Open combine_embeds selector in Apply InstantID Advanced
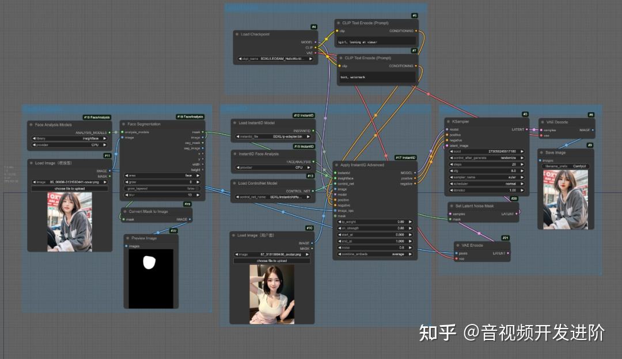This screenshot has height=359, width=622. pos(374,253)
